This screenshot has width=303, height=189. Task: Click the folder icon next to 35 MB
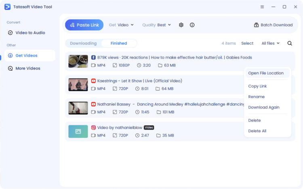pyautogui.click(x=158, y=135)
